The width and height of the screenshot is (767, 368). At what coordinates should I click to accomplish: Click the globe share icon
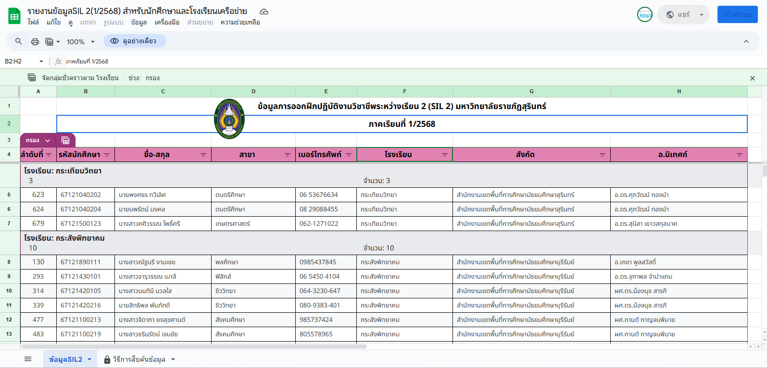coord(670,14)
